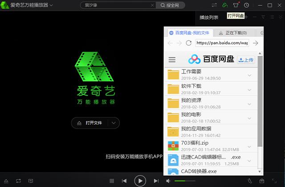Toggle the loop playback mode icon
Viewport: 285px width, 187px height.
[18, 181]
